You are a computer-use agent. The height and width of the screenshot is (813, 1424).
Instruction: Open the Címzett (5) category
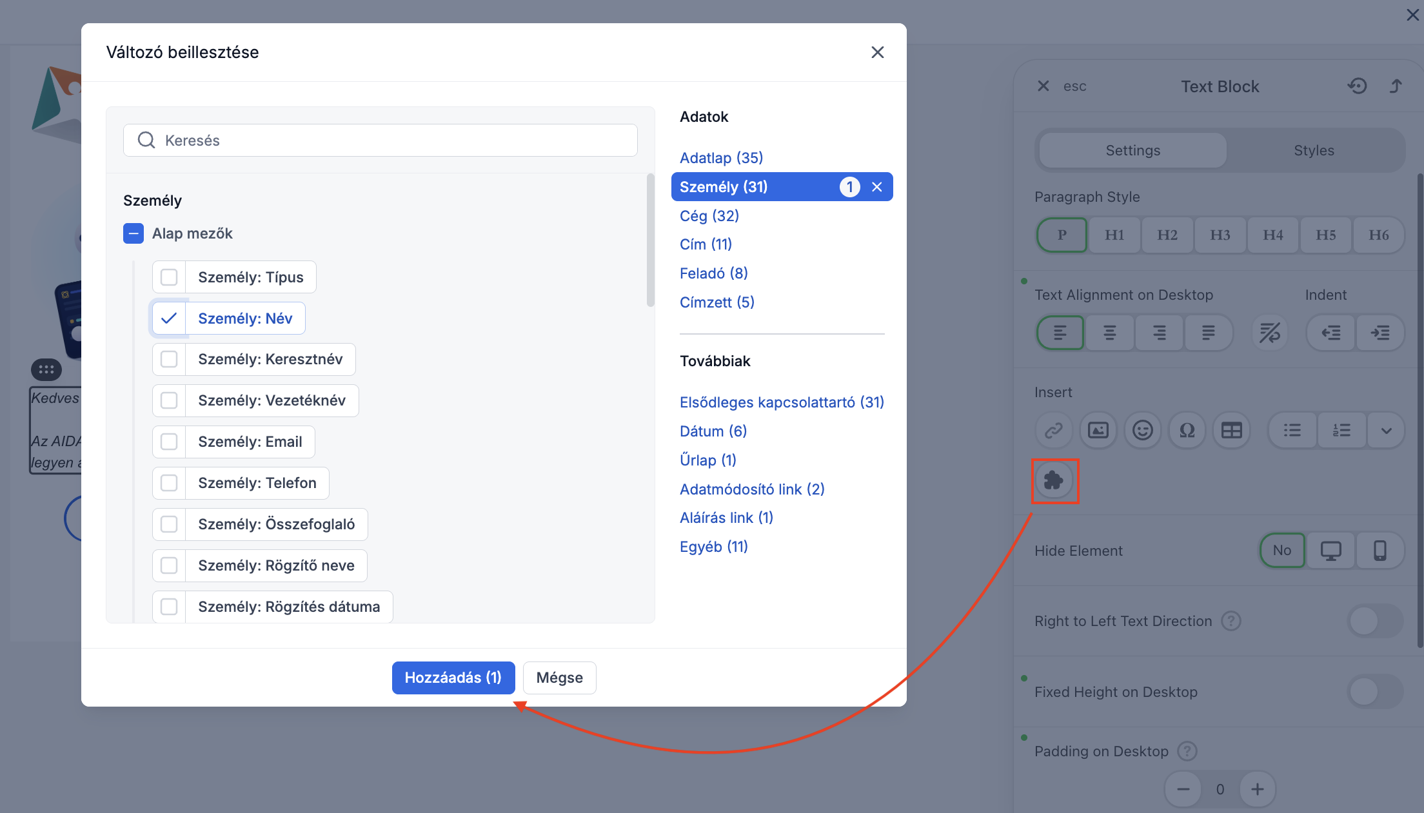click(717, 302)
